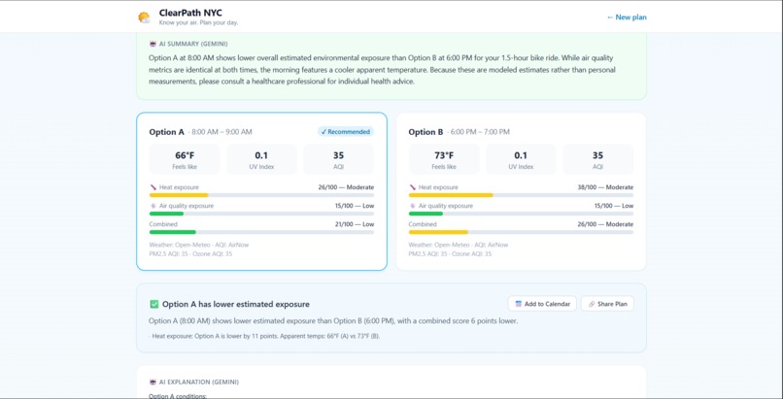This screenshot has height=399, width=783.
Task: Click Option A air quality exposure icon
Action: [153, 206]
